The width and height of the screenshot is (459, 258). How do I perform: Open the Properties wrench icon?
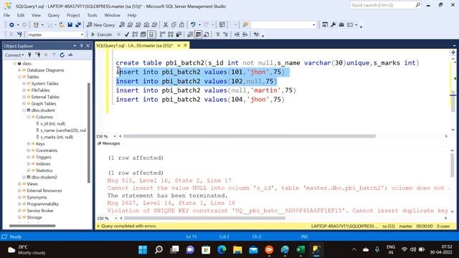tap(333, 25)
